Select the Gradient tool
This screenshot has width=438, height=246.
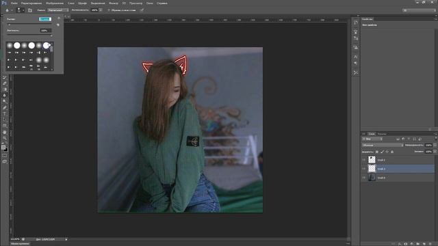pyautogui.click(x=5, y=90)
